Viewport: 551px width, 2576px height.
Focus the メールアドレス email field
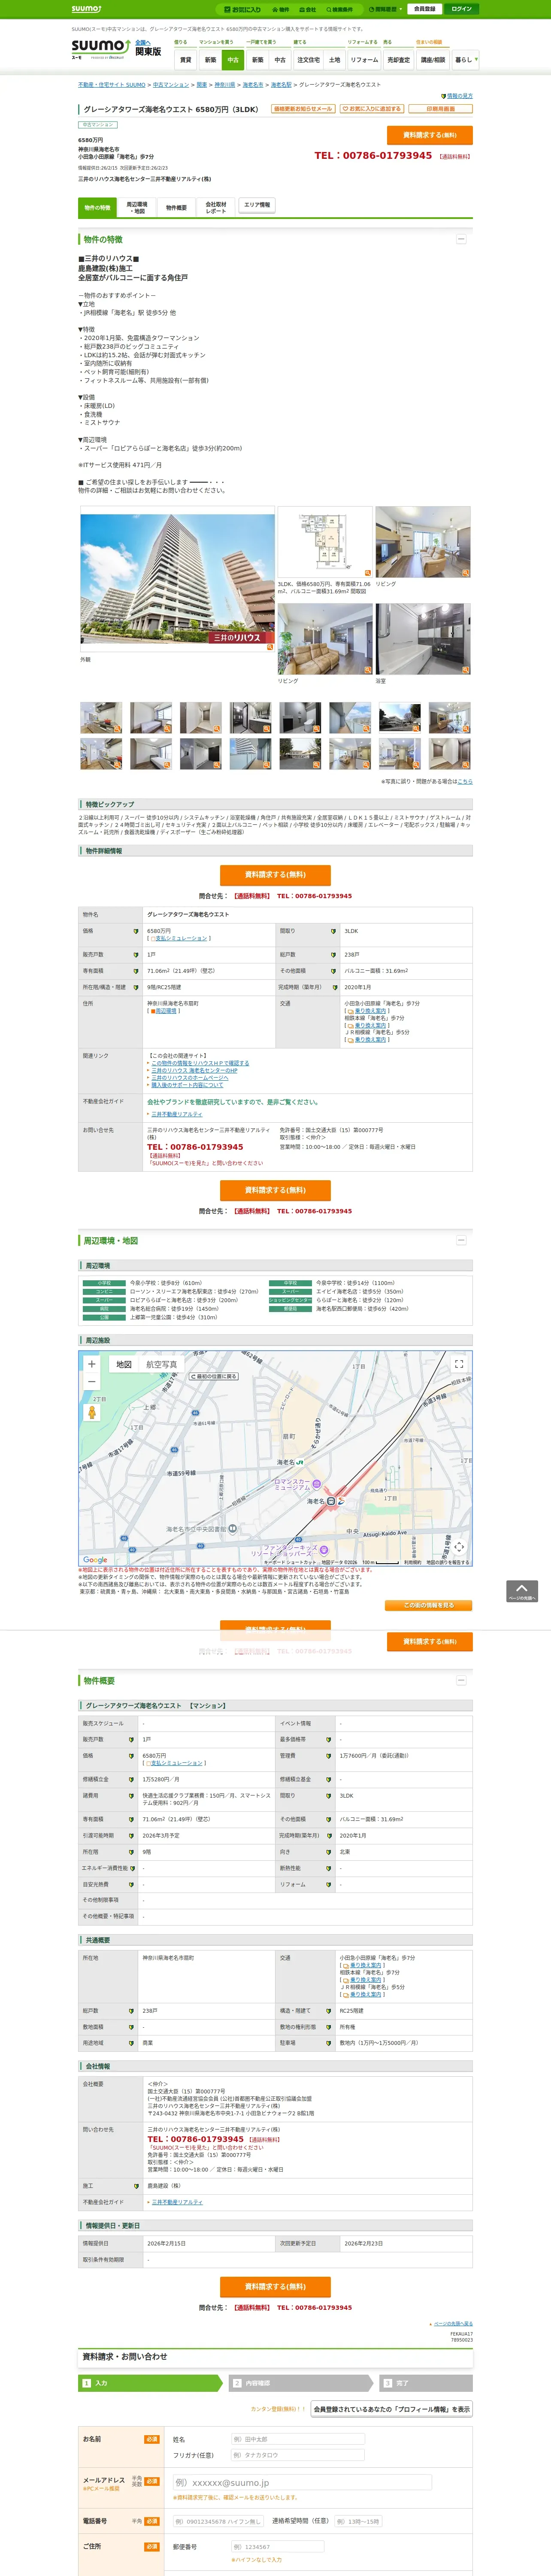click(x=302, y=2483)
